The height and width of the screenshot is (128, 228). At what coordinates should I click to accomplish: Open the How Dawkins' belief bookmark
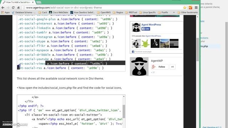(x=82, y=12)
